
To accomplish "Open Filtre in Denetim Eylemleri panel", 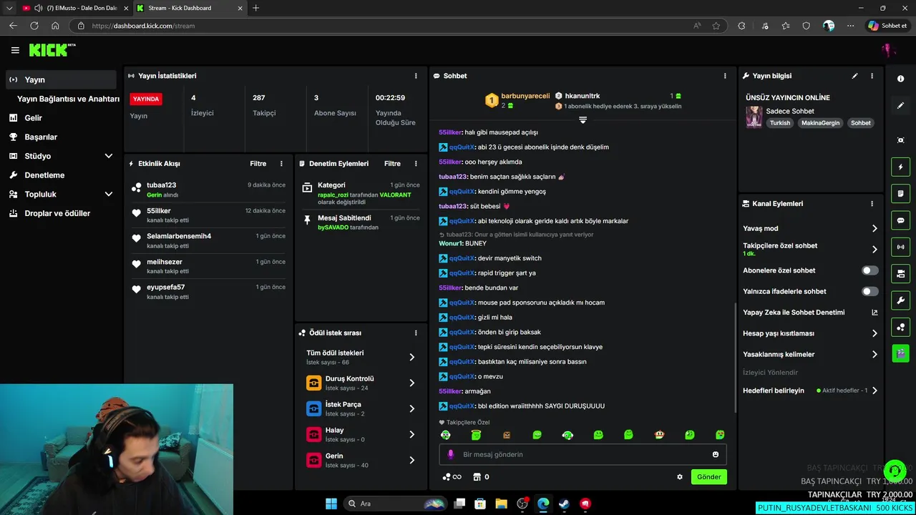I will (x=392, y=164).
